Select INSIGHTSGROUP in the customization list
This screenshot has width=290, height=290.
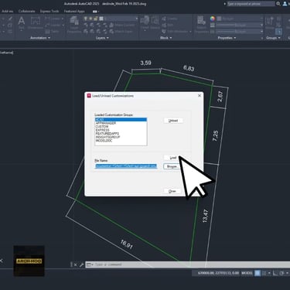[121, 137]
